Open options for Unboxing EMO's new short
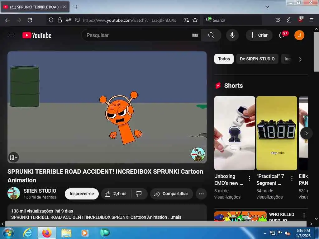Image resolution: width=319 pixels, height=239 pixels. (x=250, y=178)
